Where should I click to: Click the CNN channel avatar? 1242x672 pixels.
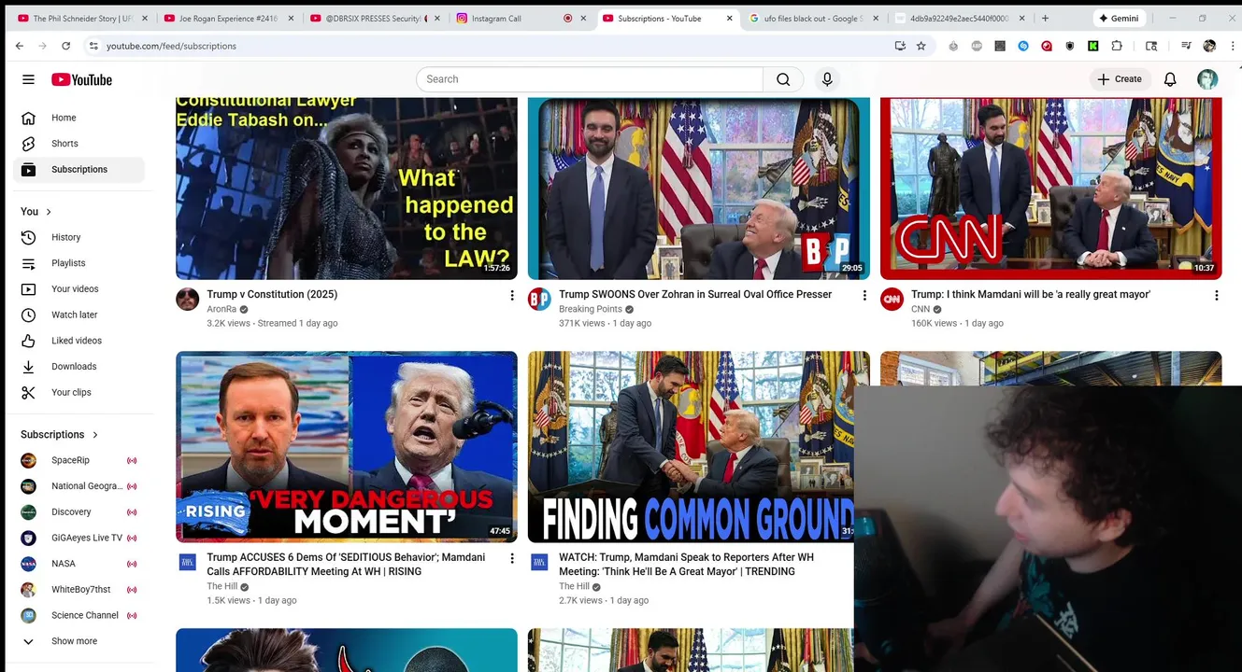pyautogui.click(x=892, y=300)
